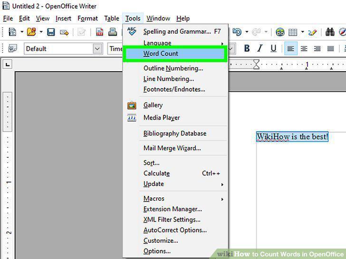The image size is (346, 259).
Task: Select Align Left
Action: tap(290, 48)
